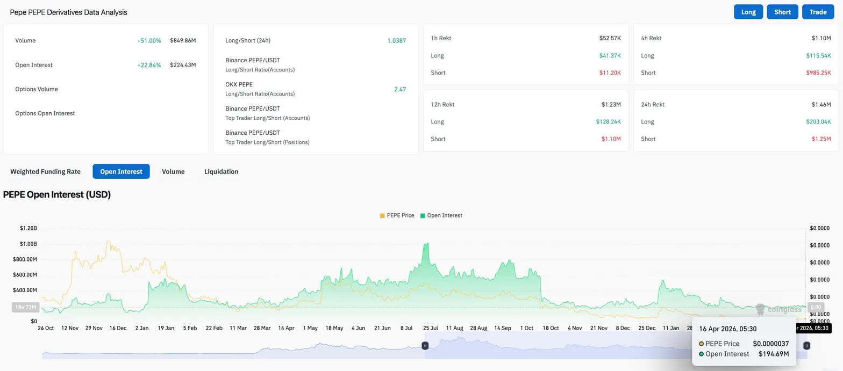Click the green Open Interest legend icon
843x371 pixels.
click(423, 215)
